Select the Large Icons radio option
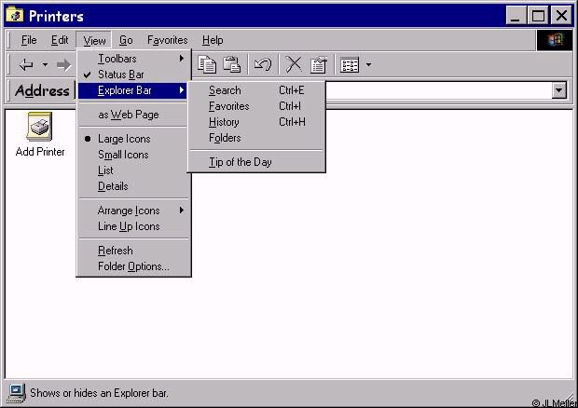Screen dimensions: 578x408 point(133,139)
